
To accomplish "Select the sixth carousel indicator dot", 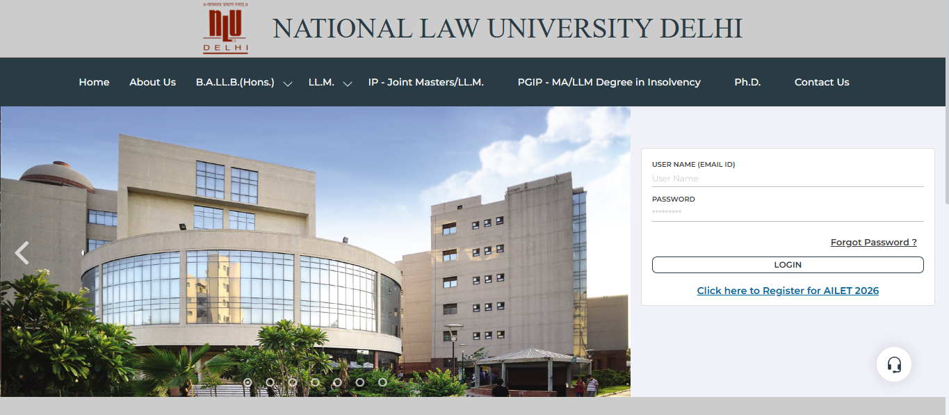I will (x=359, y=382).
